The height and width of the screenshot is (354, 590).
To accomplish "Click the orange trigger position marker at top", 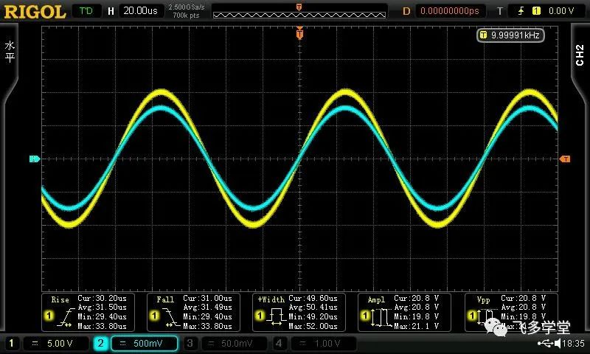I will [x=299, y=32].
